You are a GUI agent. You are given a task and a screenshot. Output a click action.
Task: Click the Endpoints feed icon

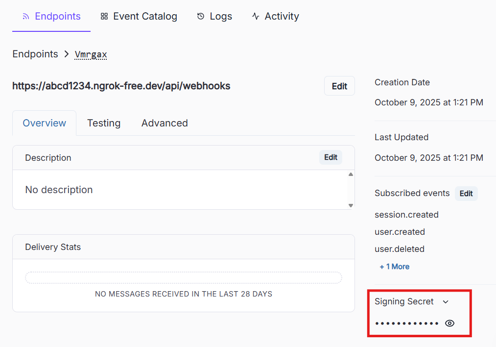click(x=26, y=17)
